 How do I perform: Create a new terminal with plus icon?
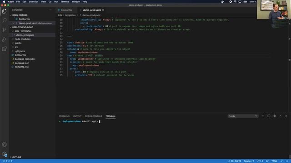point(263,116)
